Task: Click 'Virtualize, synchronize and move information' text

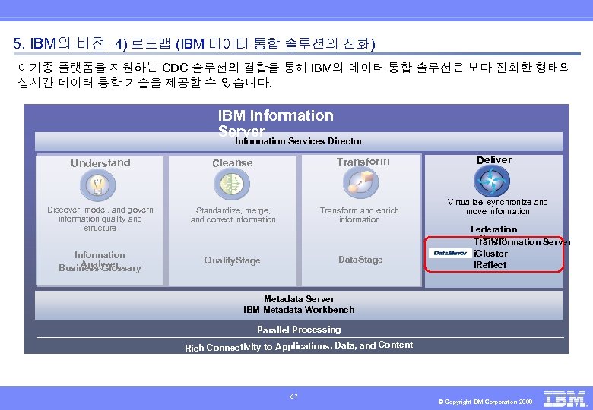Action: click(x=497, y=207)
